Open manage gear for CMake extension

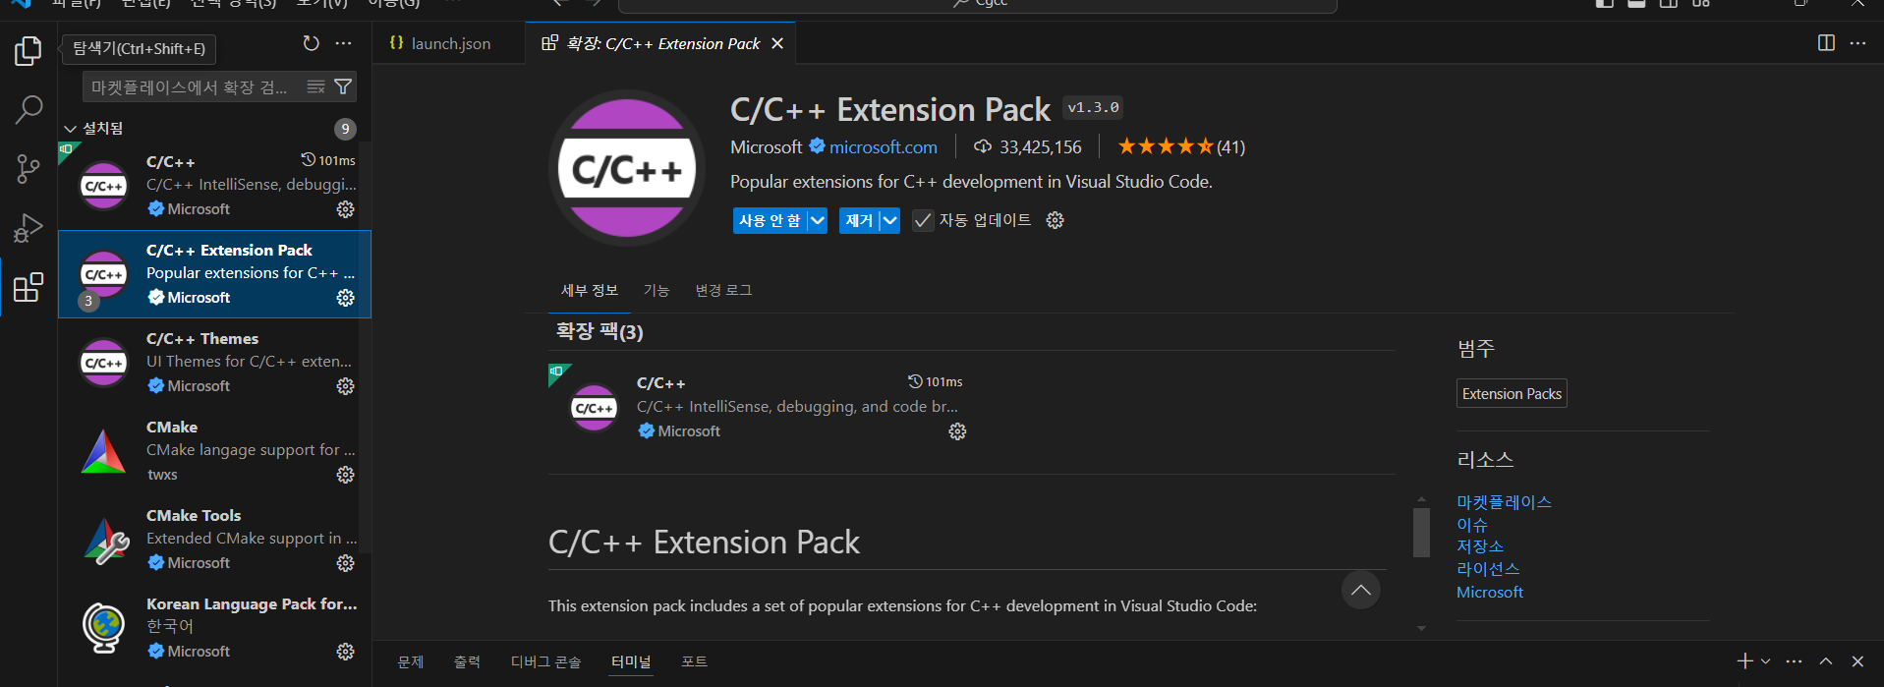click(x=346, y=475)
